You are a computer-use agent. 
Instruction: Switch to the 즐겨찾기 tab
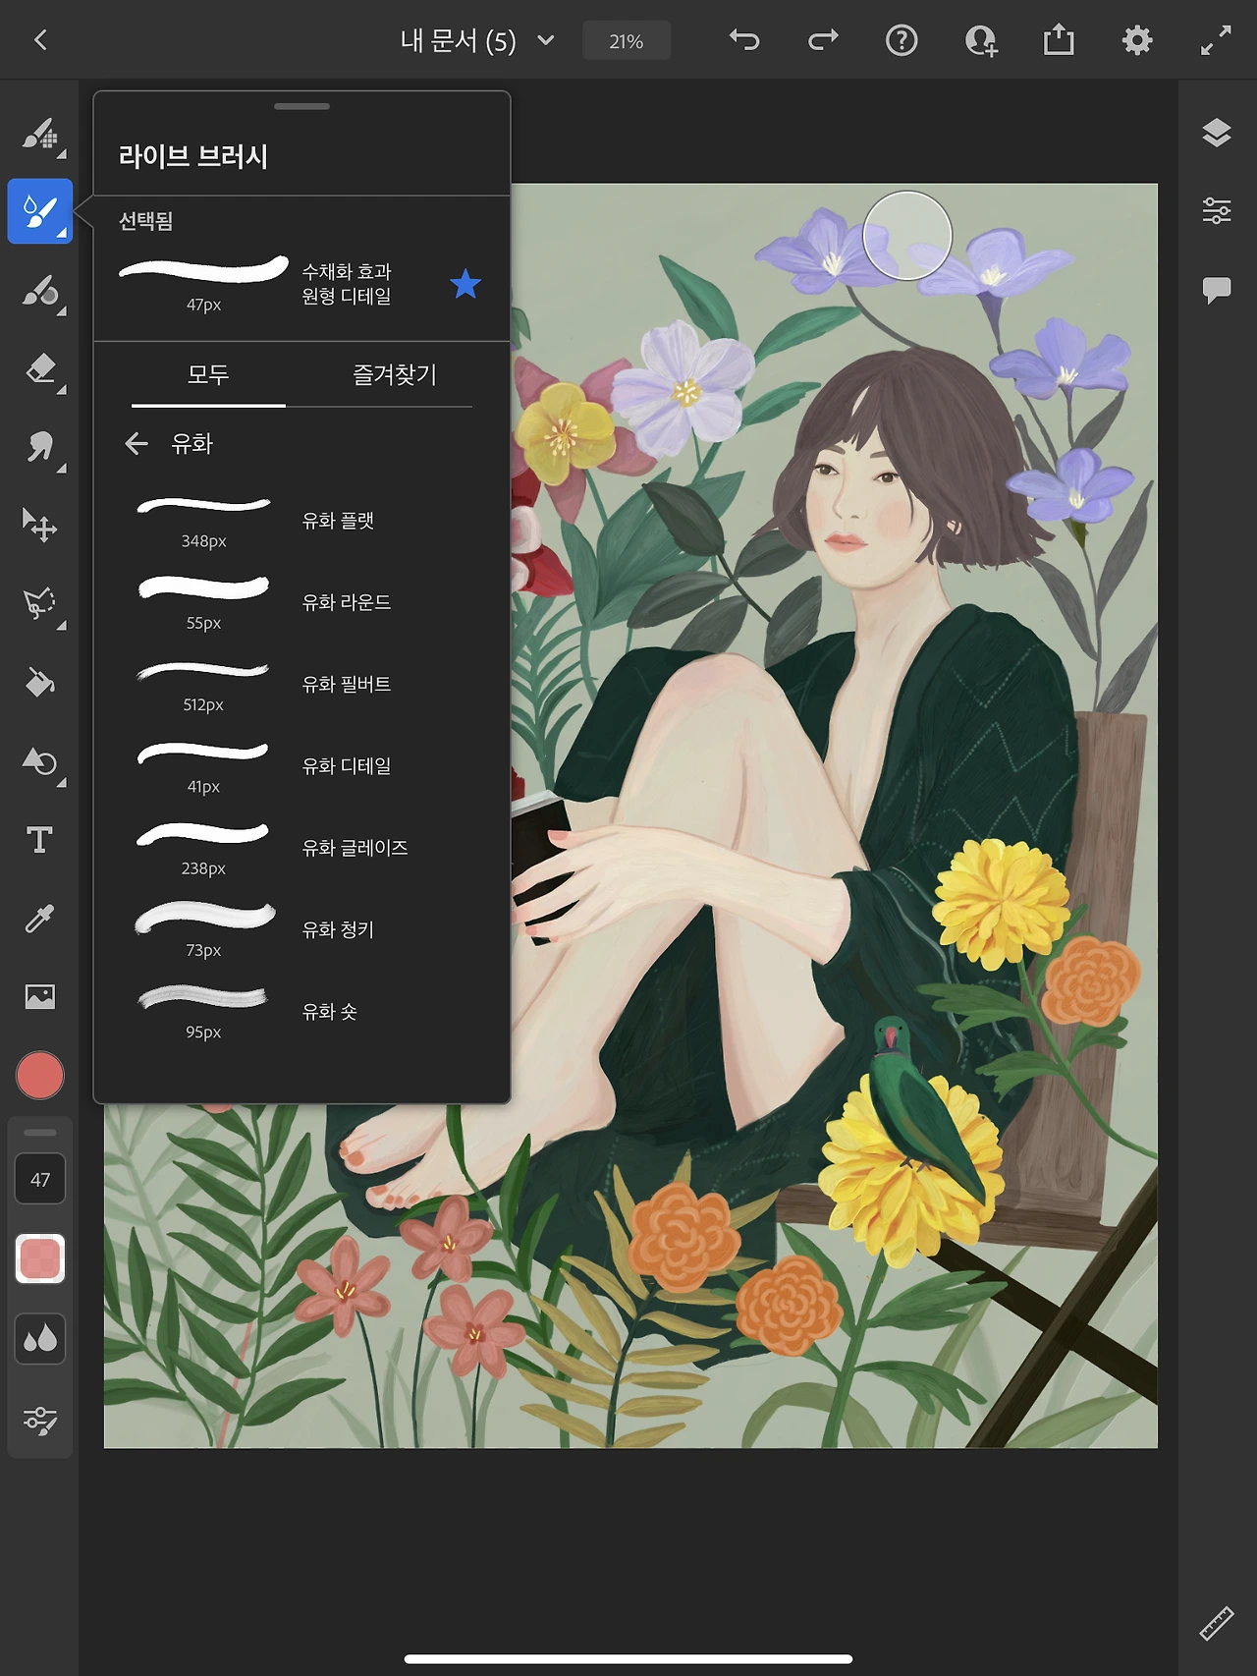tap(394, 374)
